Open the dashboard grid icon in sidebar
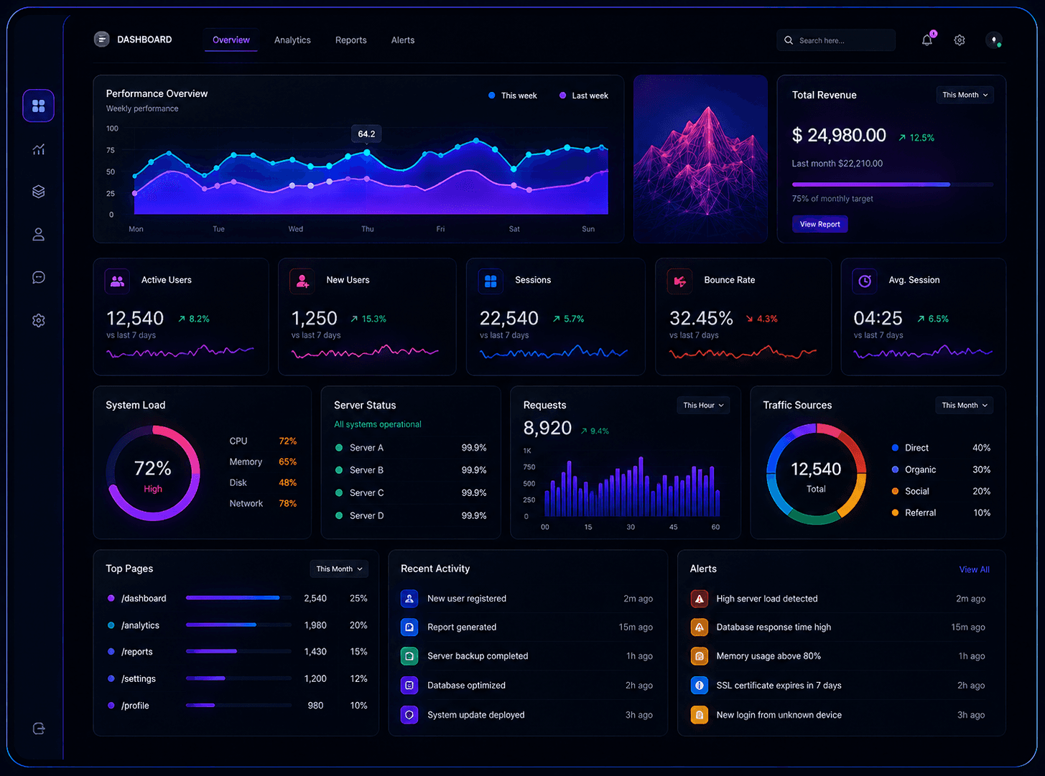 coord(39,106)
